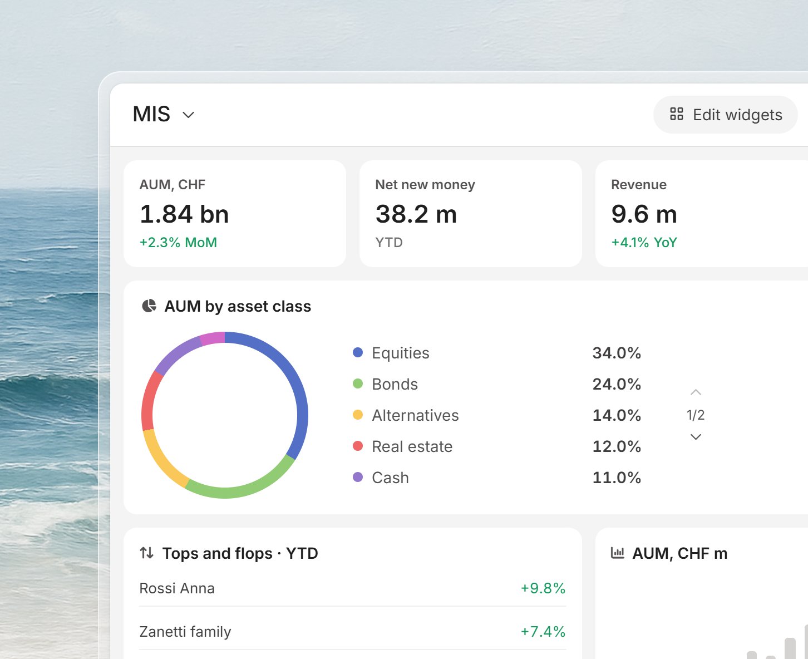Click the YTD label under net new money
808x659 pixels.
[x=389, y=243]
